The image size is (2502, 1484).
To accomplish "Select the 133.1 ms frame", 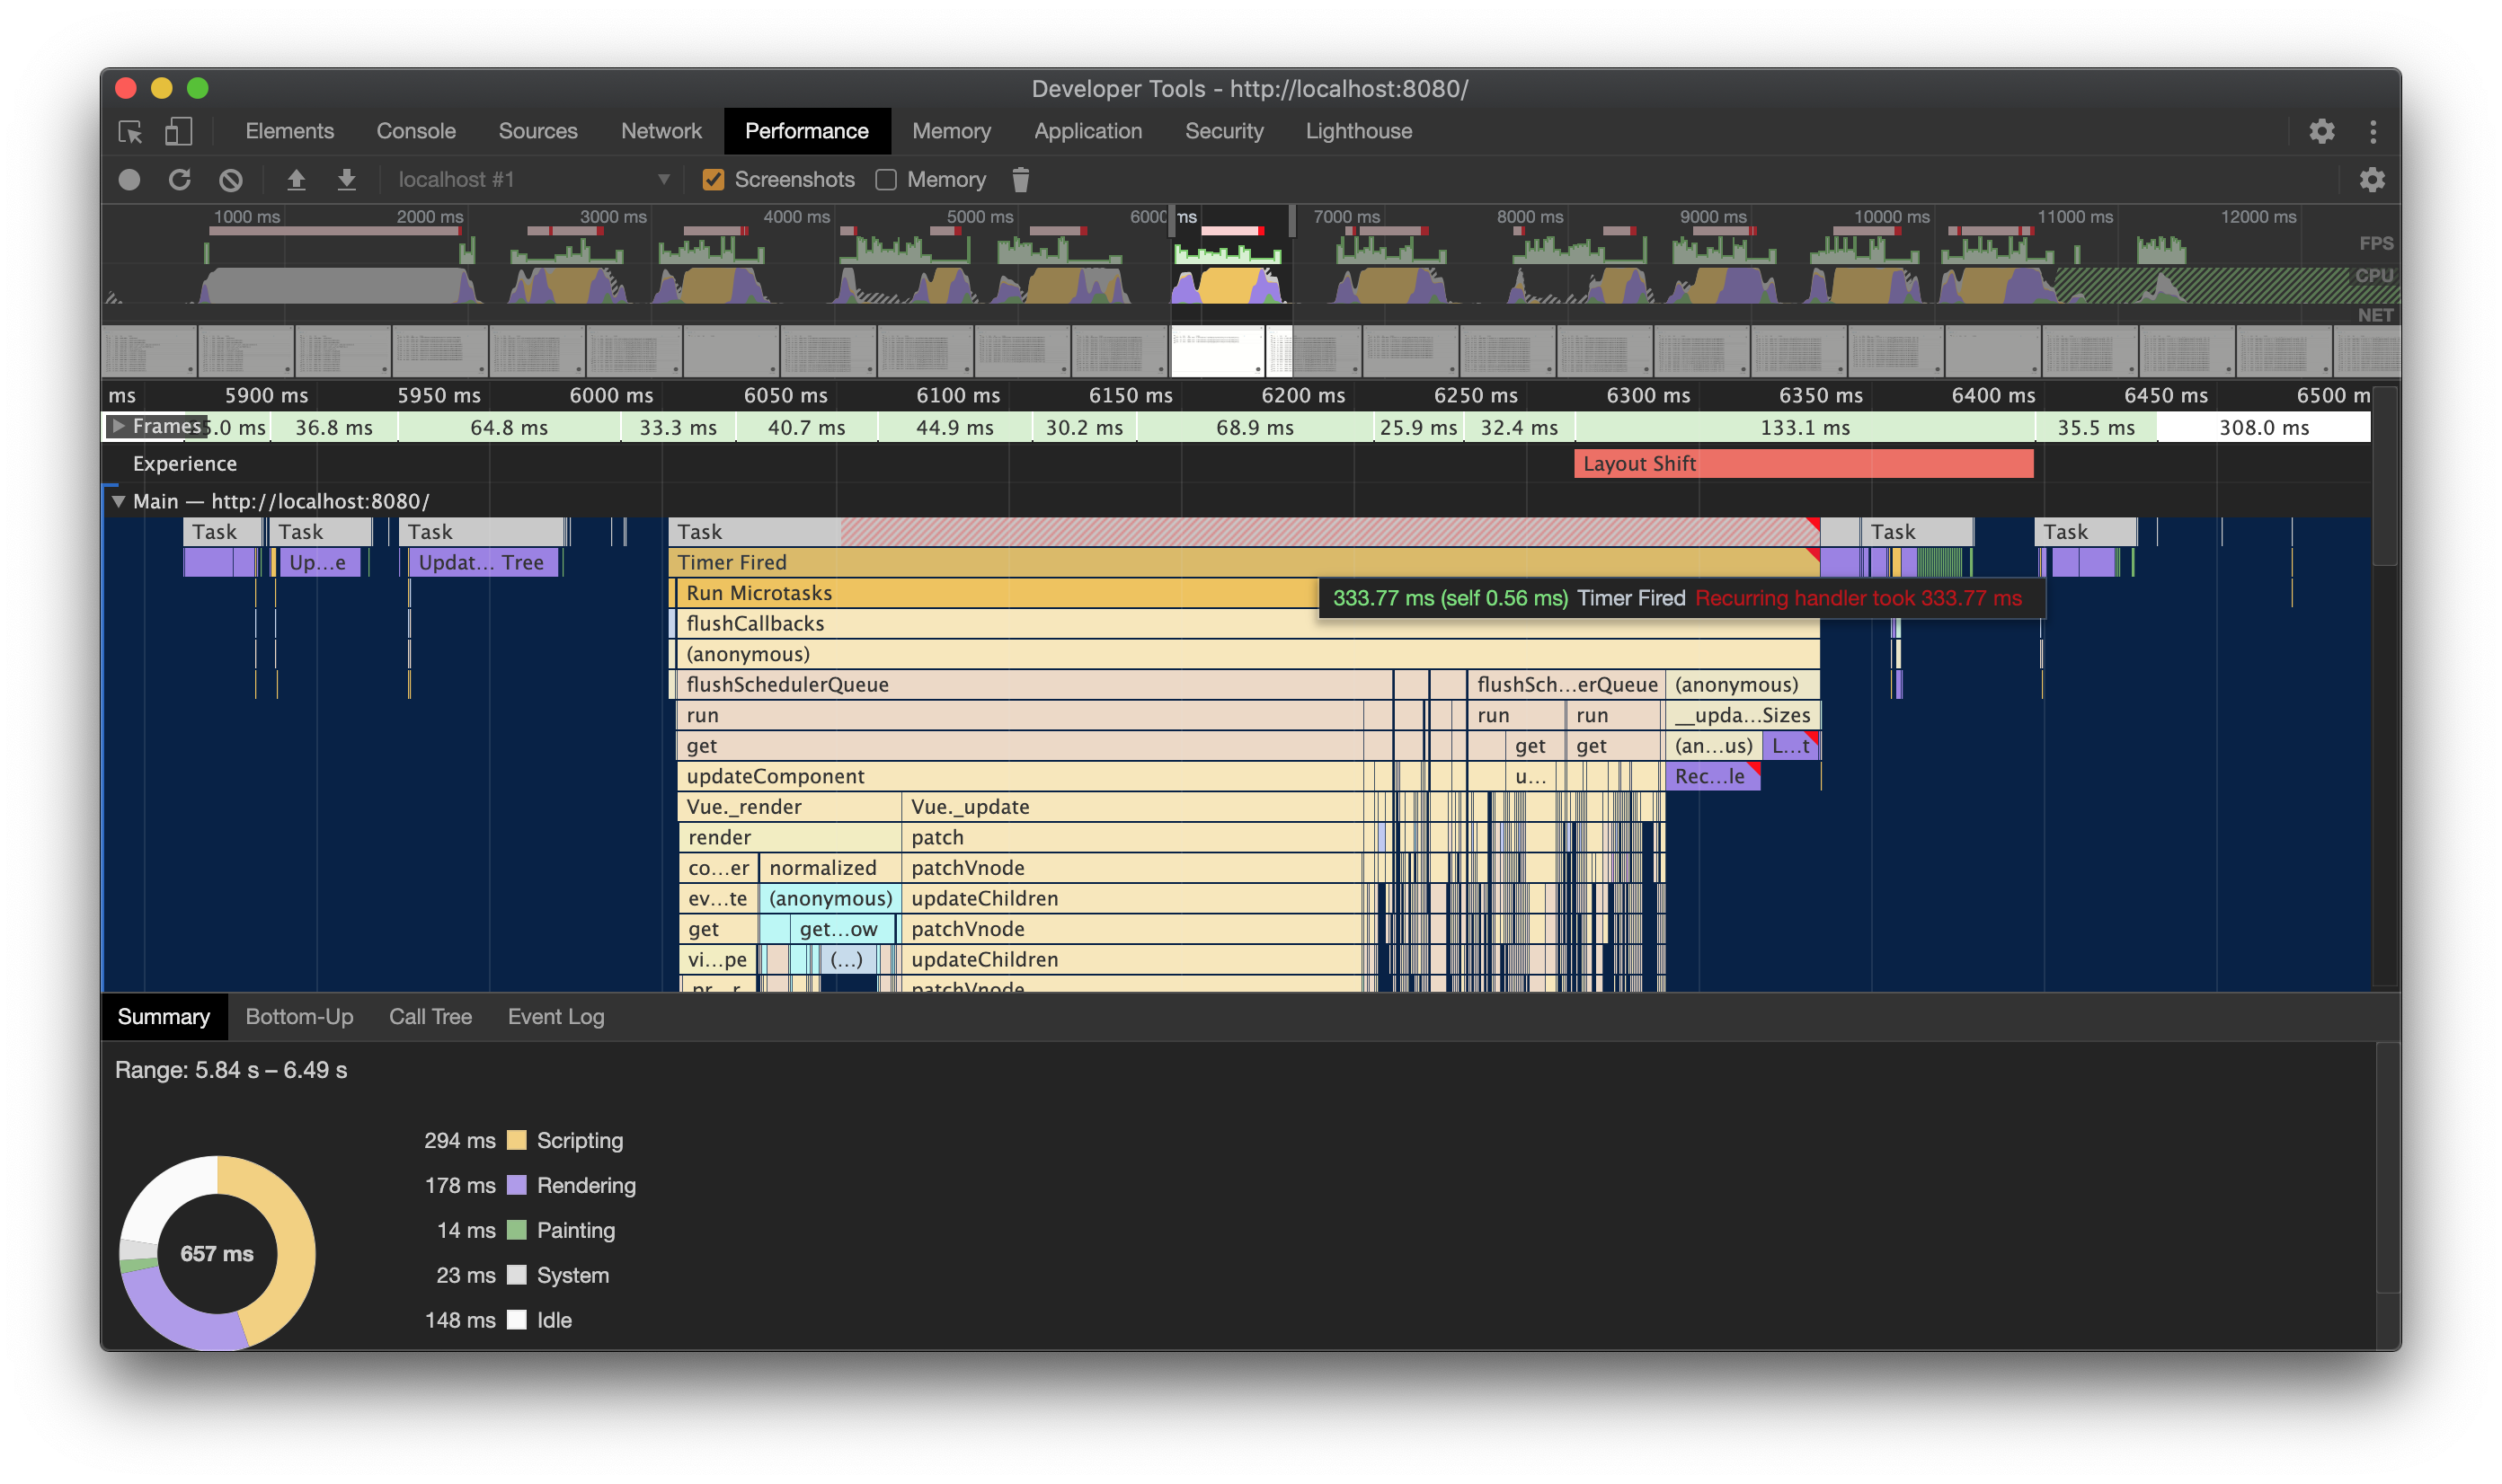I will click(x=1805, y=428).
